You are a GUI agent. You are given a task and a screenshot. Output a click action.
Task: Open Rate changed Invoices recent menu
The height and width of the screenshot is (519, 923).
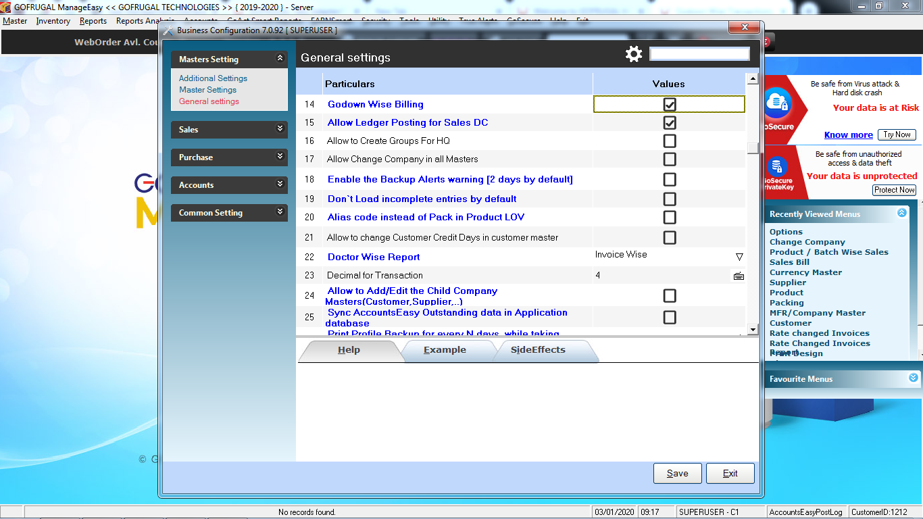[820, 333]
